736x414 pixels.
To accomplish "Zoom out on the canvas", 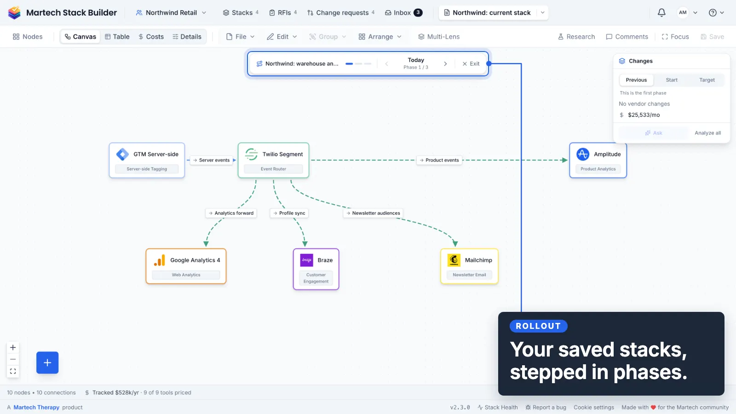I will point(13,359).
